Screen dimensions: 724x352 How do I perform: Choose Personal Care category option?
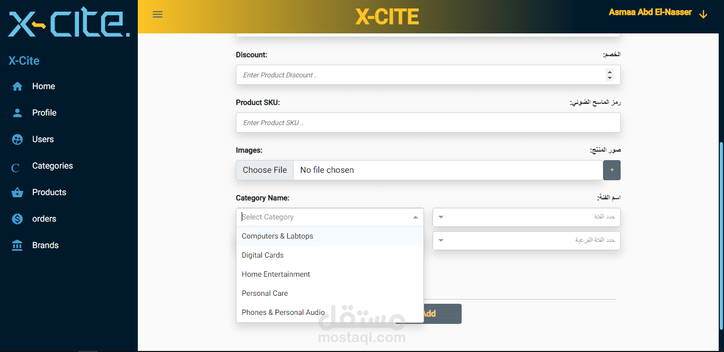pos(330,294)
